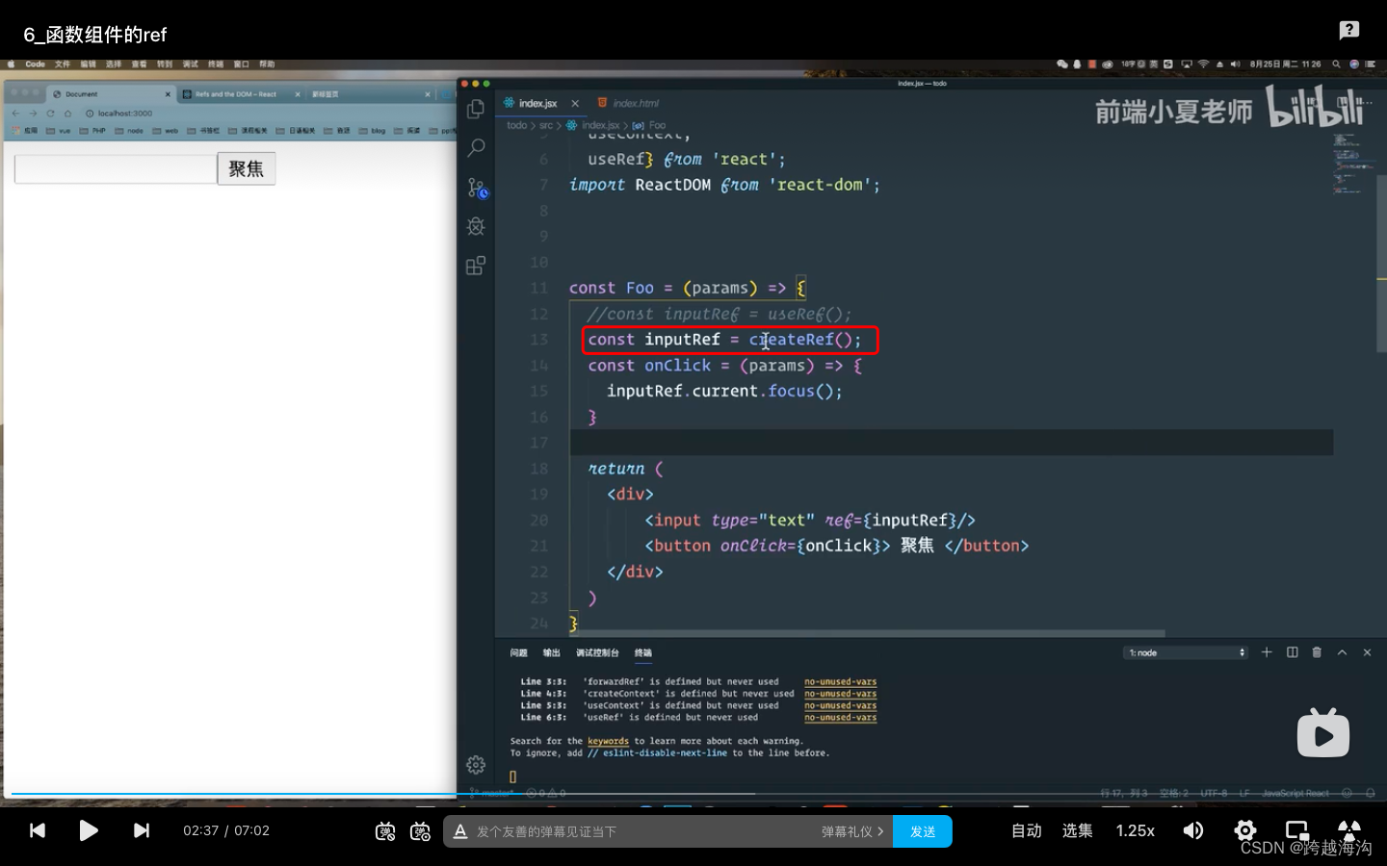Open the VS Code Manage gear icon
The height and width of the screenshot is (866, 1387).
(x=476, y=765)
